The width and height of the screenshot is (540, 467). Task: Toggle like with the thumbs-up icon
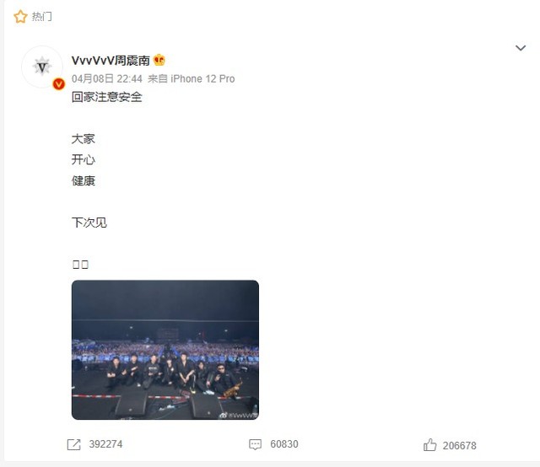pos(429,445)
